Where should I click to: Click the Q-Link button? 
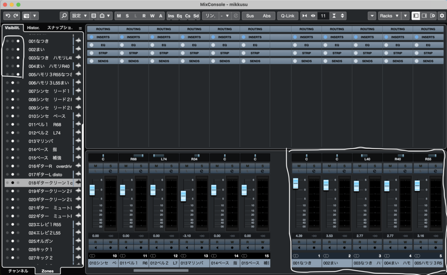pos(287,16)
